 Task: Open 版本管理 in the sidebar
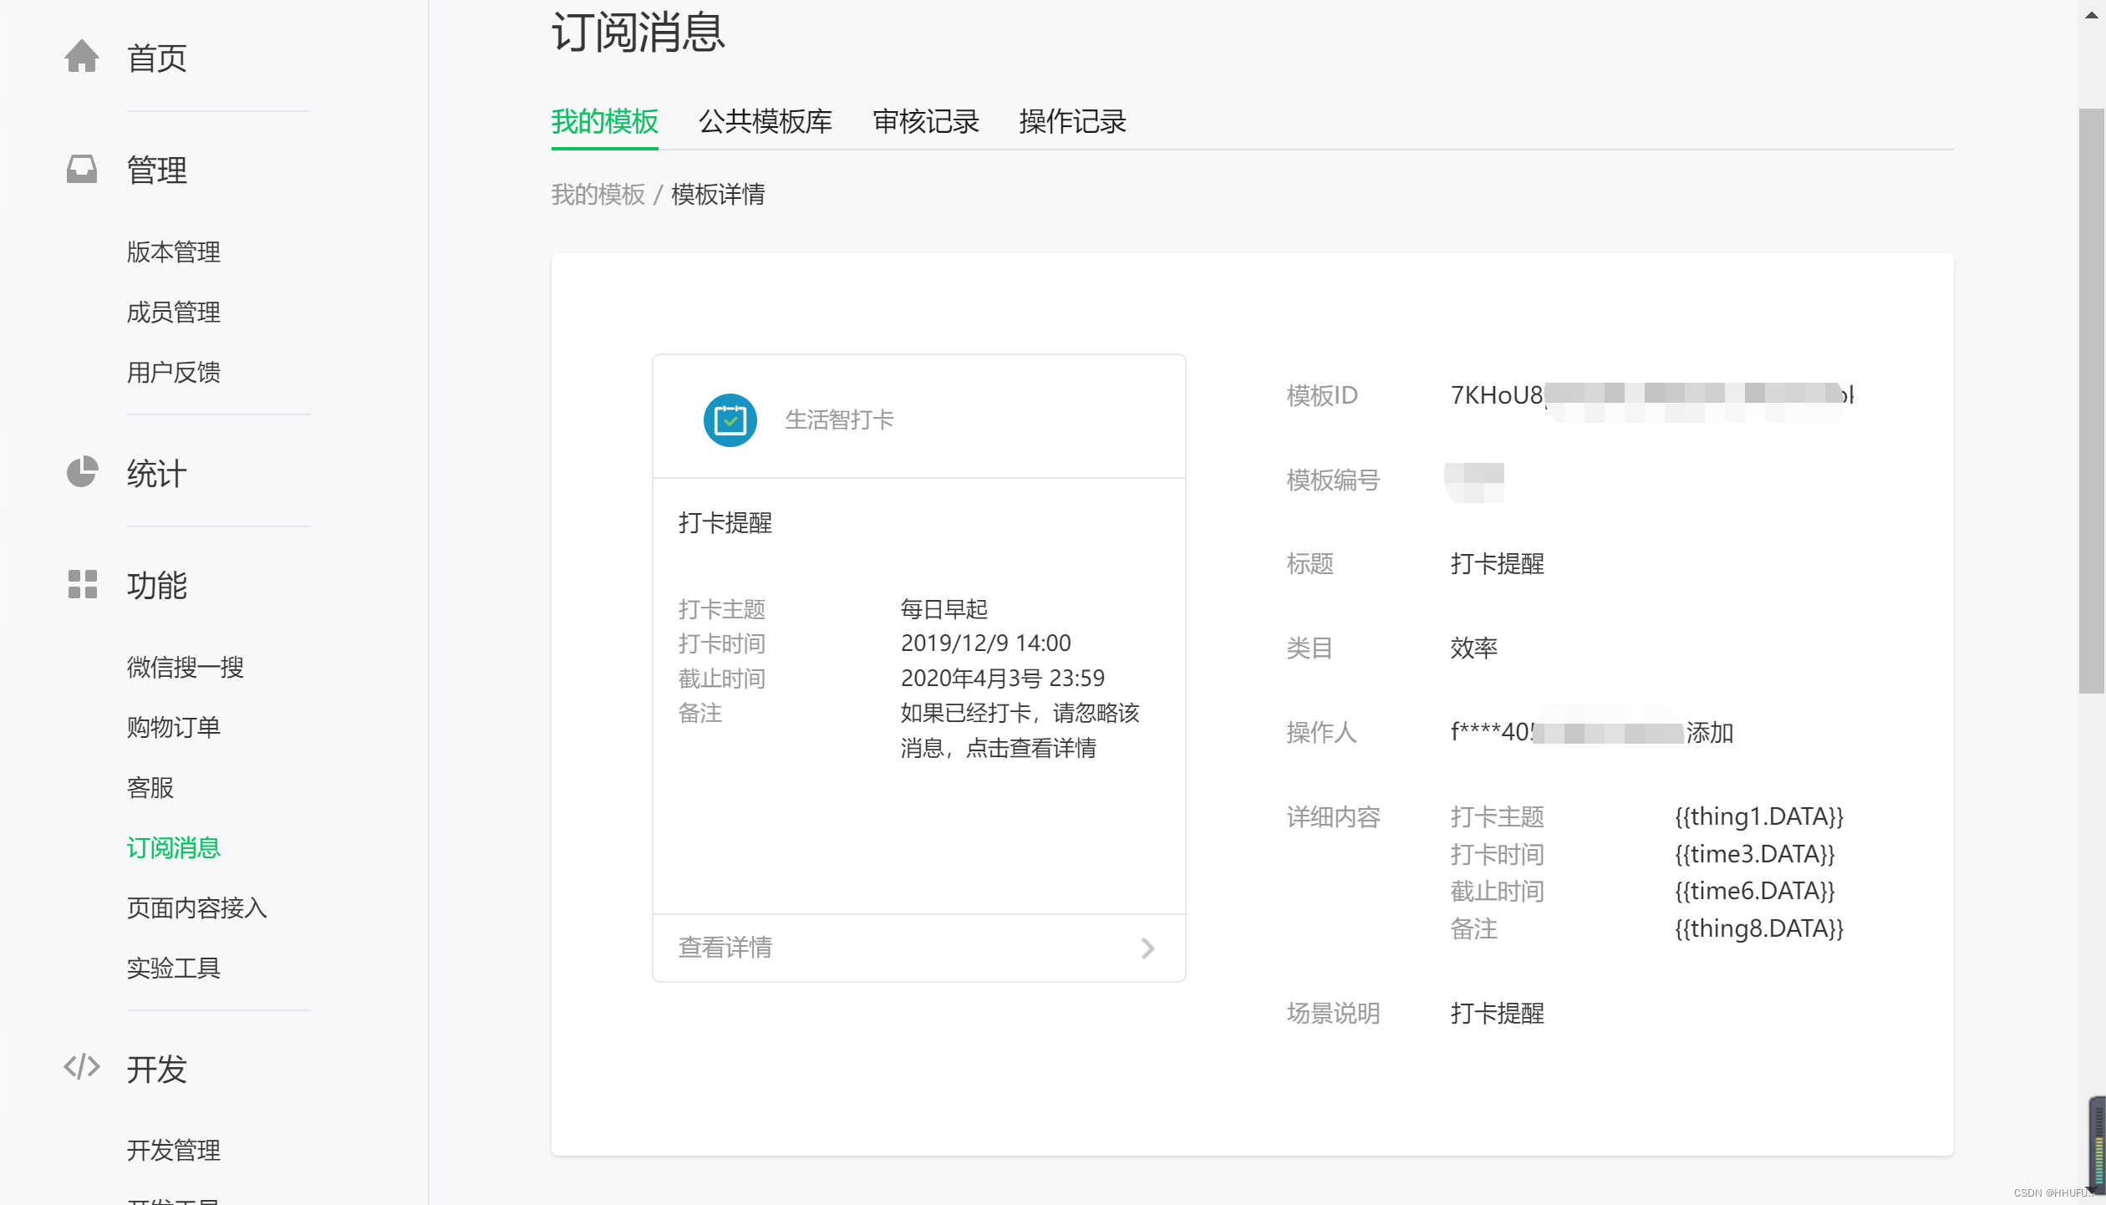click(174, 252)
